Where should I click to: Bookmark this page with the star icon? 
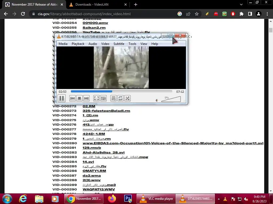coord(197,14)
